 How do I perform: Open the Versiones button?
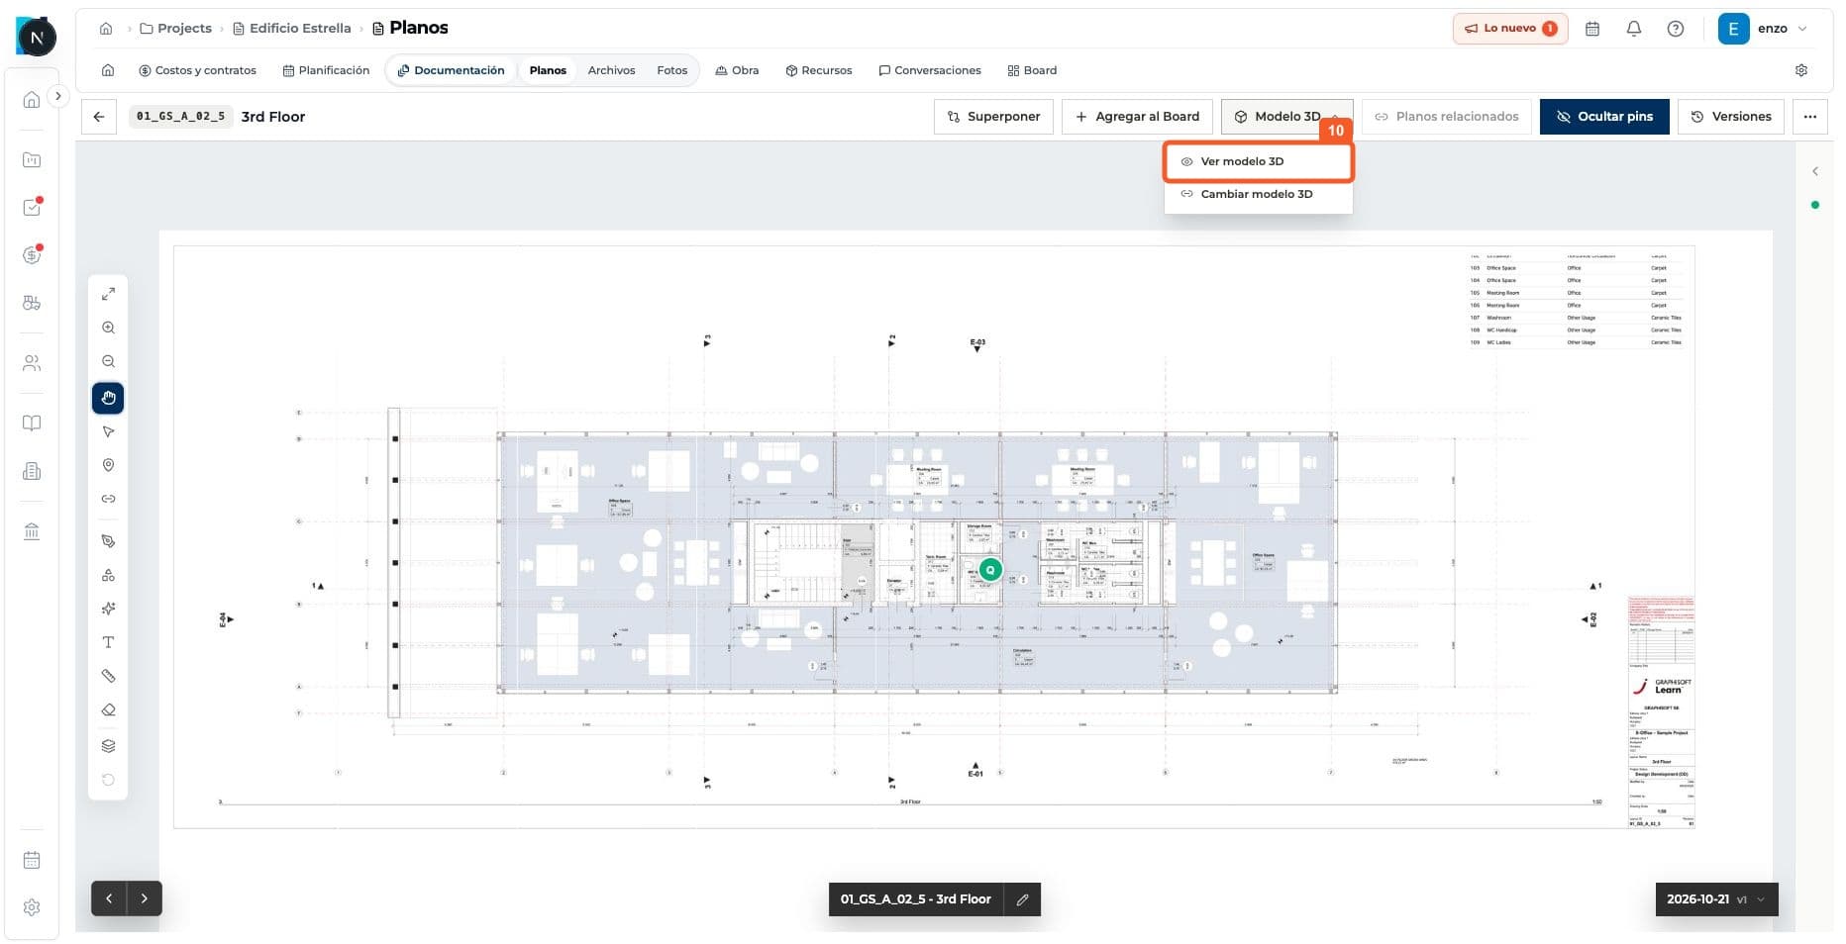click(1731, 117)
